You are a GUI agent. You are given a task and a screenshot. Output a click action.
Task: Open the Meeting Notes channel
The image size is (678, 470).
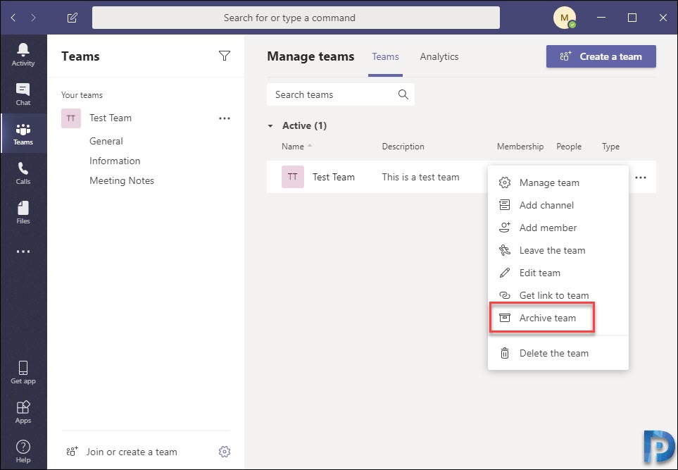[122, 181]
